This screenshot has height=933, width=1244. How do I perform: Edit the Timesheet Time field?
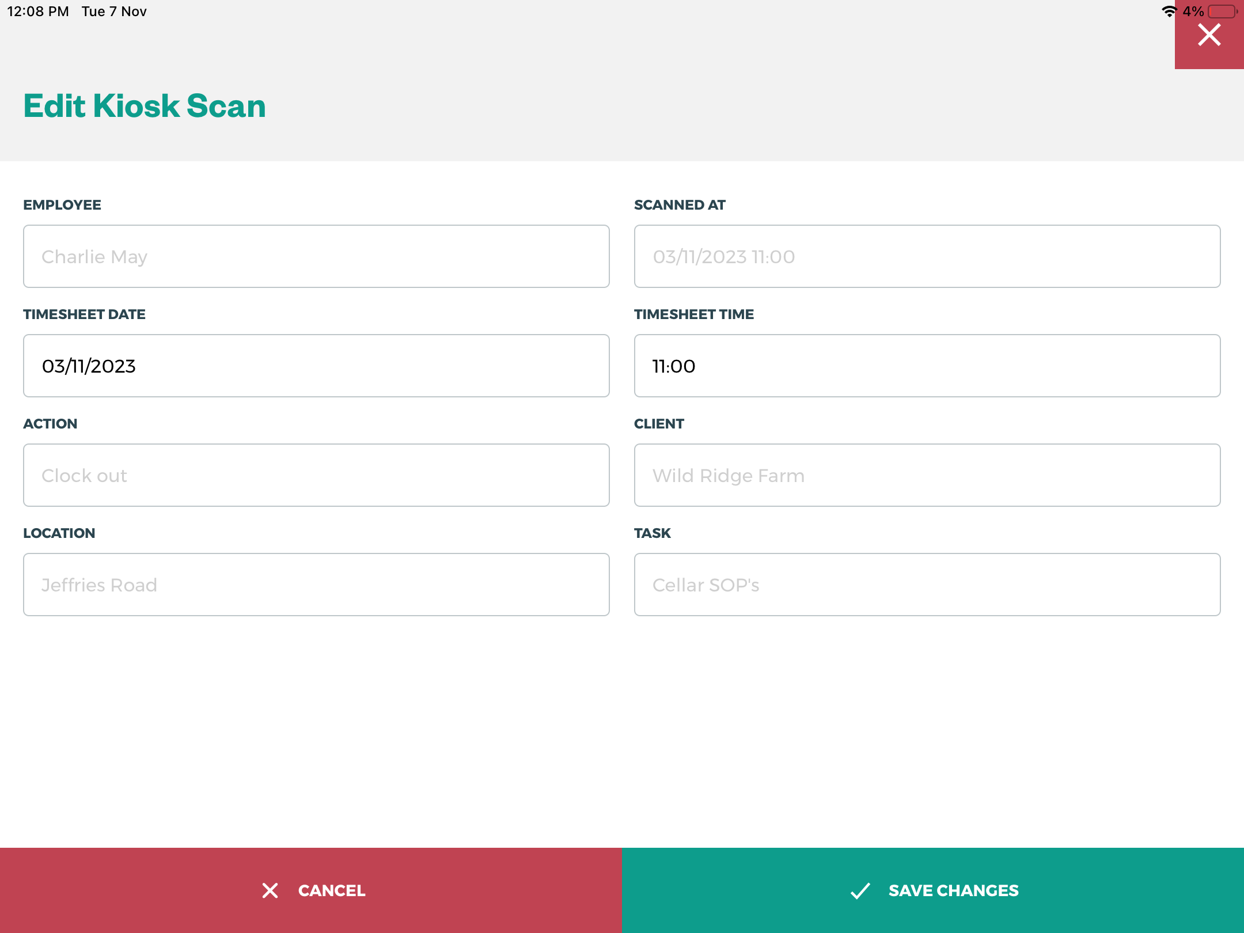[927, 366]
